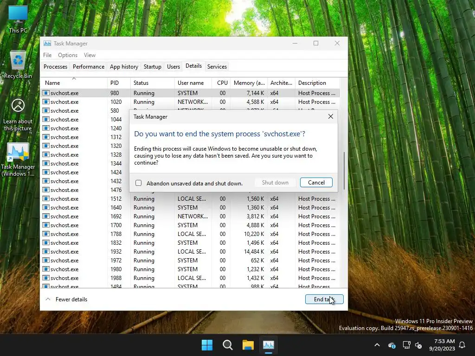Click the End task button
475x356 pixels.
pos(324,299)
